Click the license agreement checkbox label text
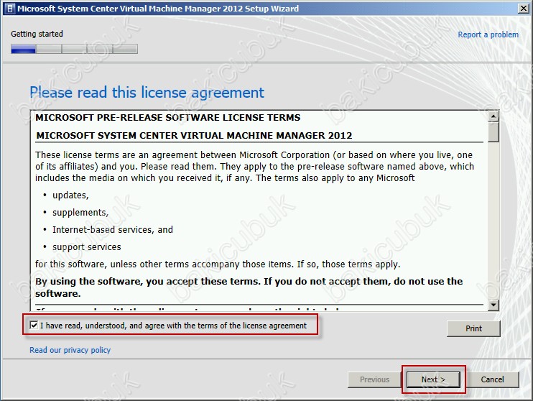Viewport: 533px width, 401px height. (173, 326)
